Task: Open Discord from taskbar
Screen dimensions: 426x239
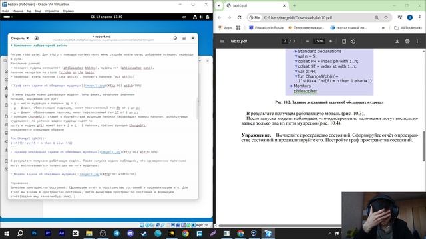Action: [130, 233]
